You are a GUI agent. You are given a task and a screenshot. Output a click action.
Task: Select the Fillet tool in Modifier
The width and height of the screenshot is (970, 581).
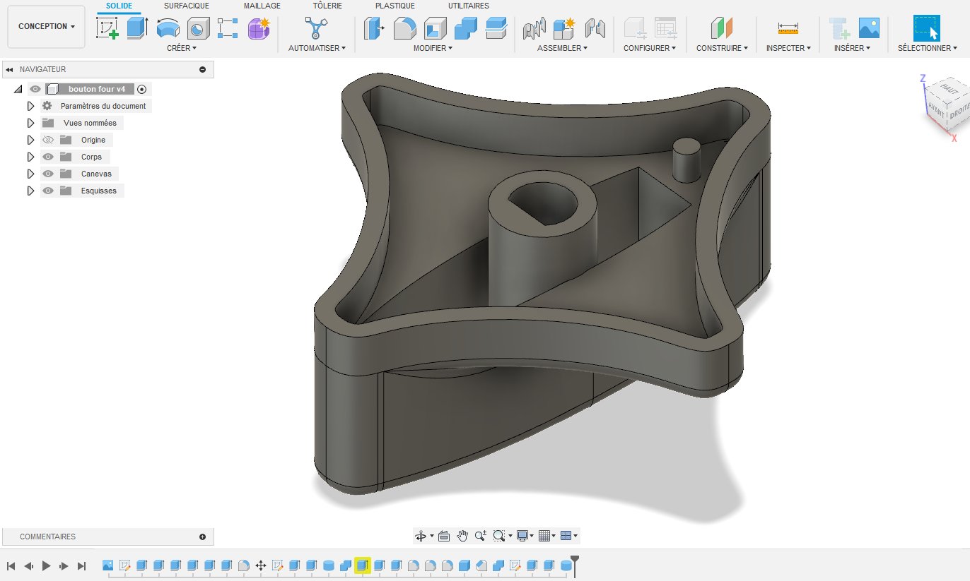(x=404, y=28)
